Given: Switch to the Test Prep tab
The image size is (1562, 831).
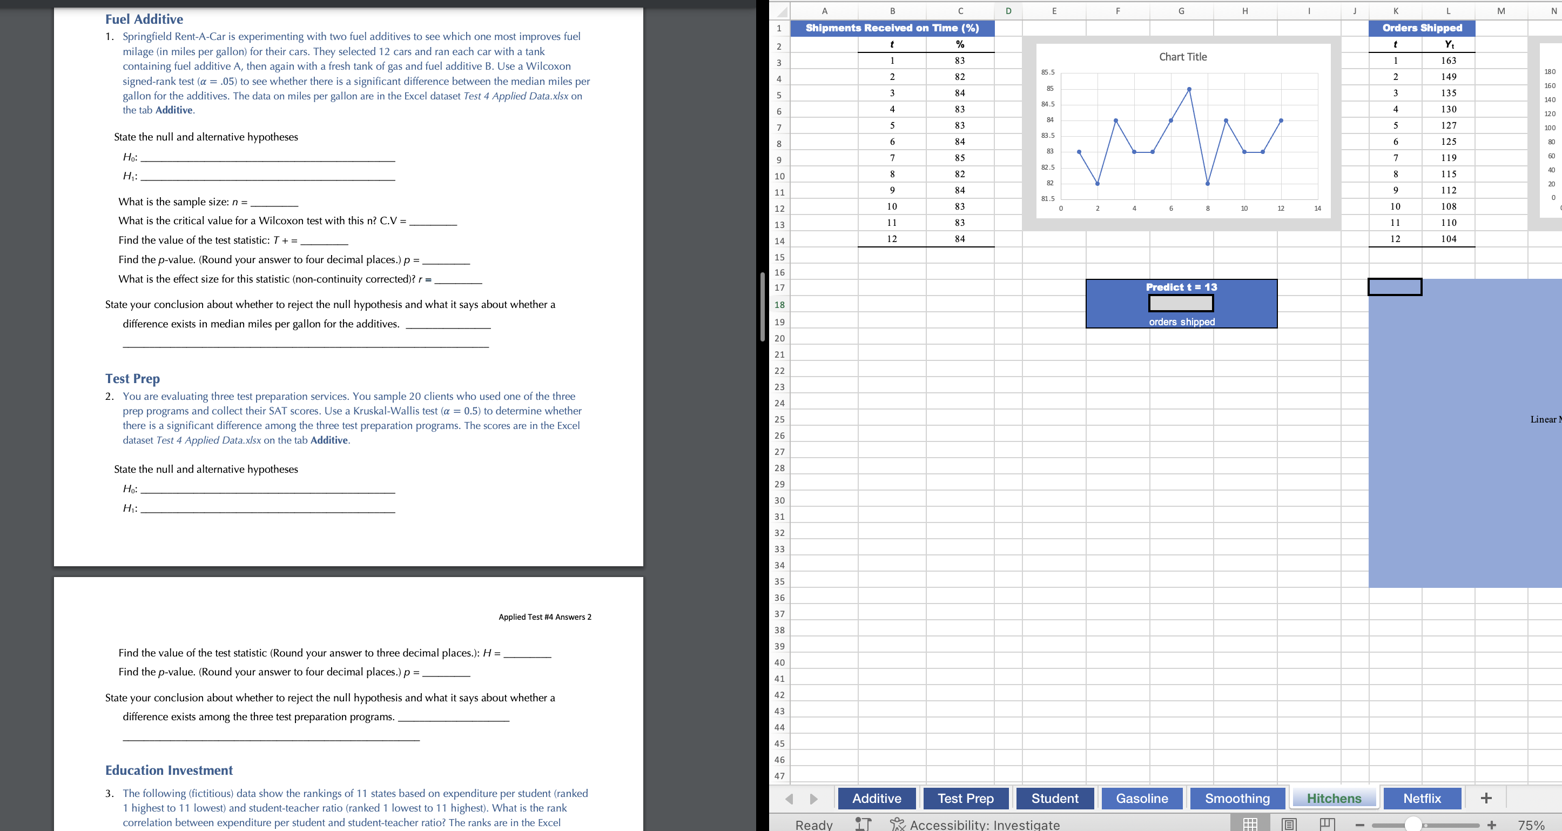Looking at the screenshot, I should 965,798.
